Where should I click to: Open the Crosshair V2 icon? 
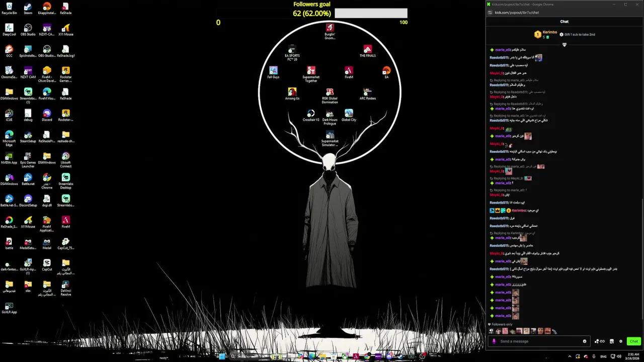[x=311, y=115]
